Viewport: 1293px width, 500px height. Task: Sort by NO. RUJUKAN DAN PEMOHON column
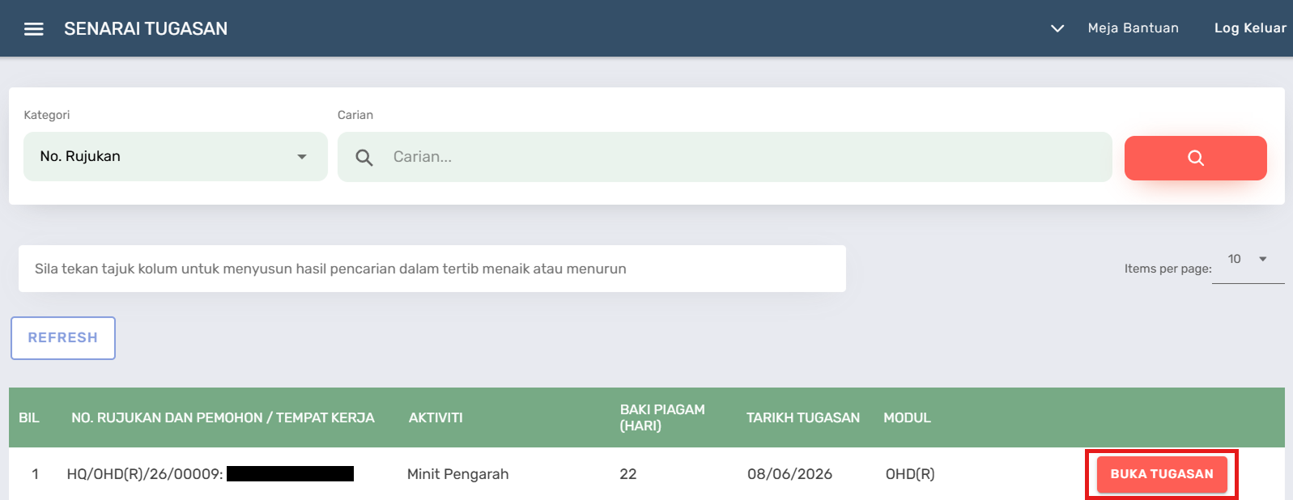tap(223, 417)
